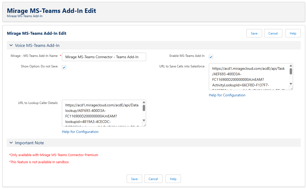Viewport: 306px width, 189px height.
Task: Click the scrollbar thumb in Lookup Caller Details textarea
Action: pyautogui.click(x=144, y=108)
